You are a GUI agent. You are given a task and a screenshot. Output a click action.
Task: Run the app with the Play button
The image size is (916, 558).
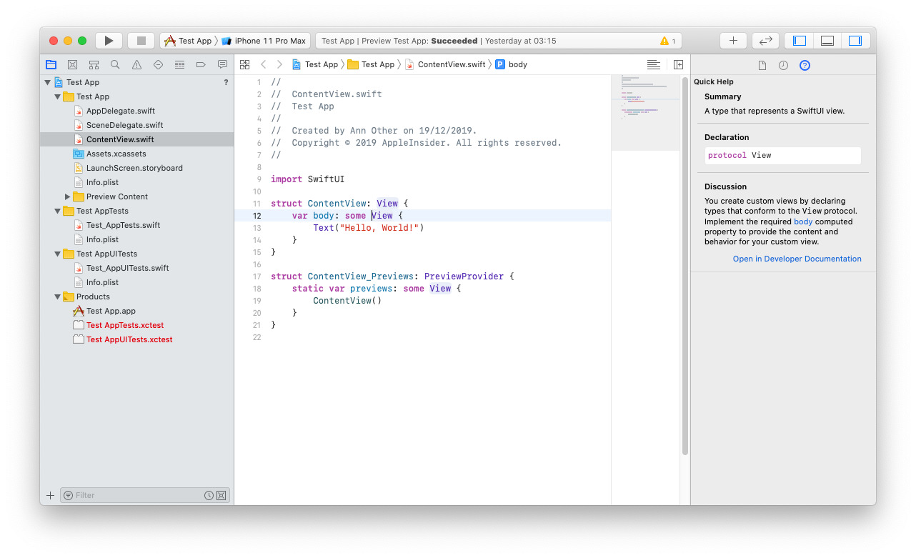coord(109,40)
